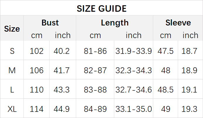Select the Size column header

click(x=12, y=29)
